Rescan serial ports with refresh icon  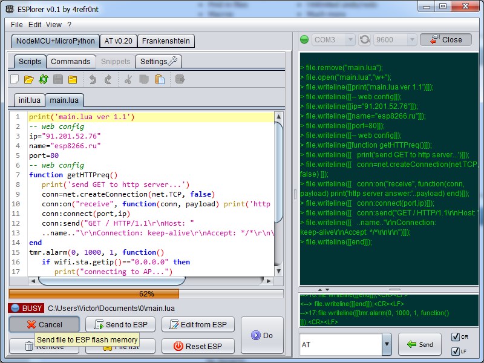click(x=365, y=40)
